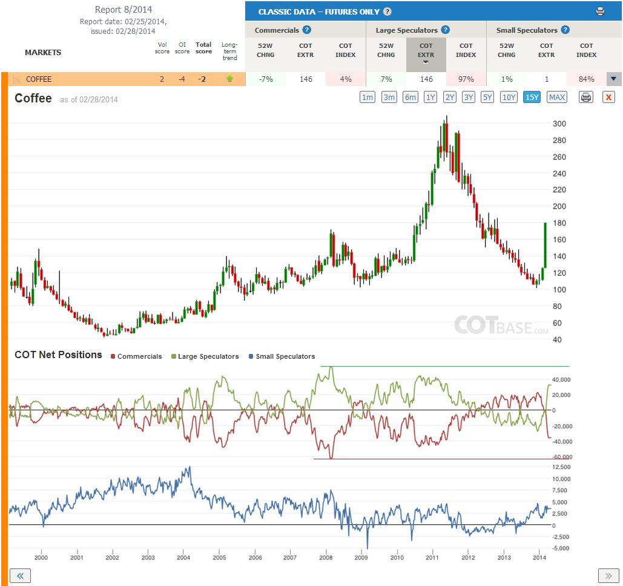623x586 pixels.
Task: Sort by Commercials COT EXTR column
Action: (306, 50)
